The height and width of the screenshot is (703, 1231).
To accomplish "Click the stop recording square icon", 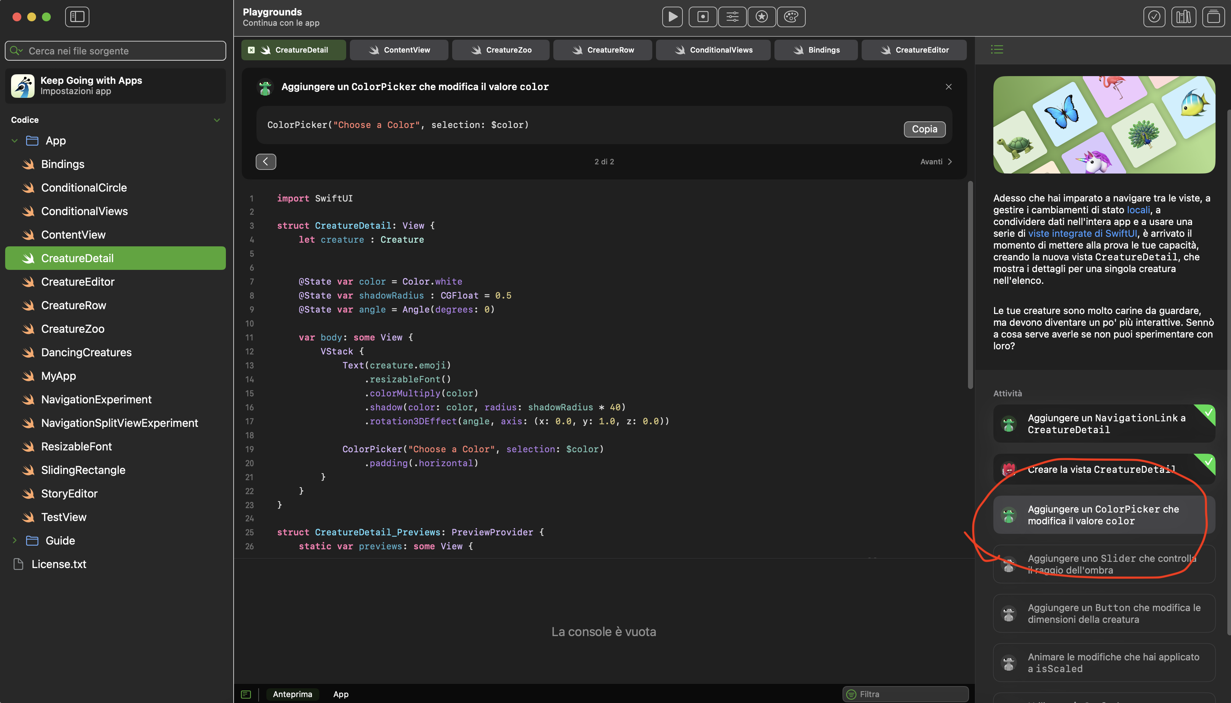I will (x=702, y=17).
